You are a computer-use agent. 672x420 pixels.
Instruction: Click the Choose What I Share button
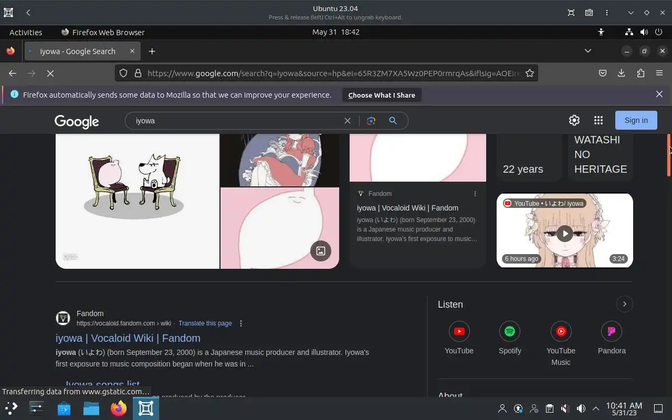pos(382,95)
